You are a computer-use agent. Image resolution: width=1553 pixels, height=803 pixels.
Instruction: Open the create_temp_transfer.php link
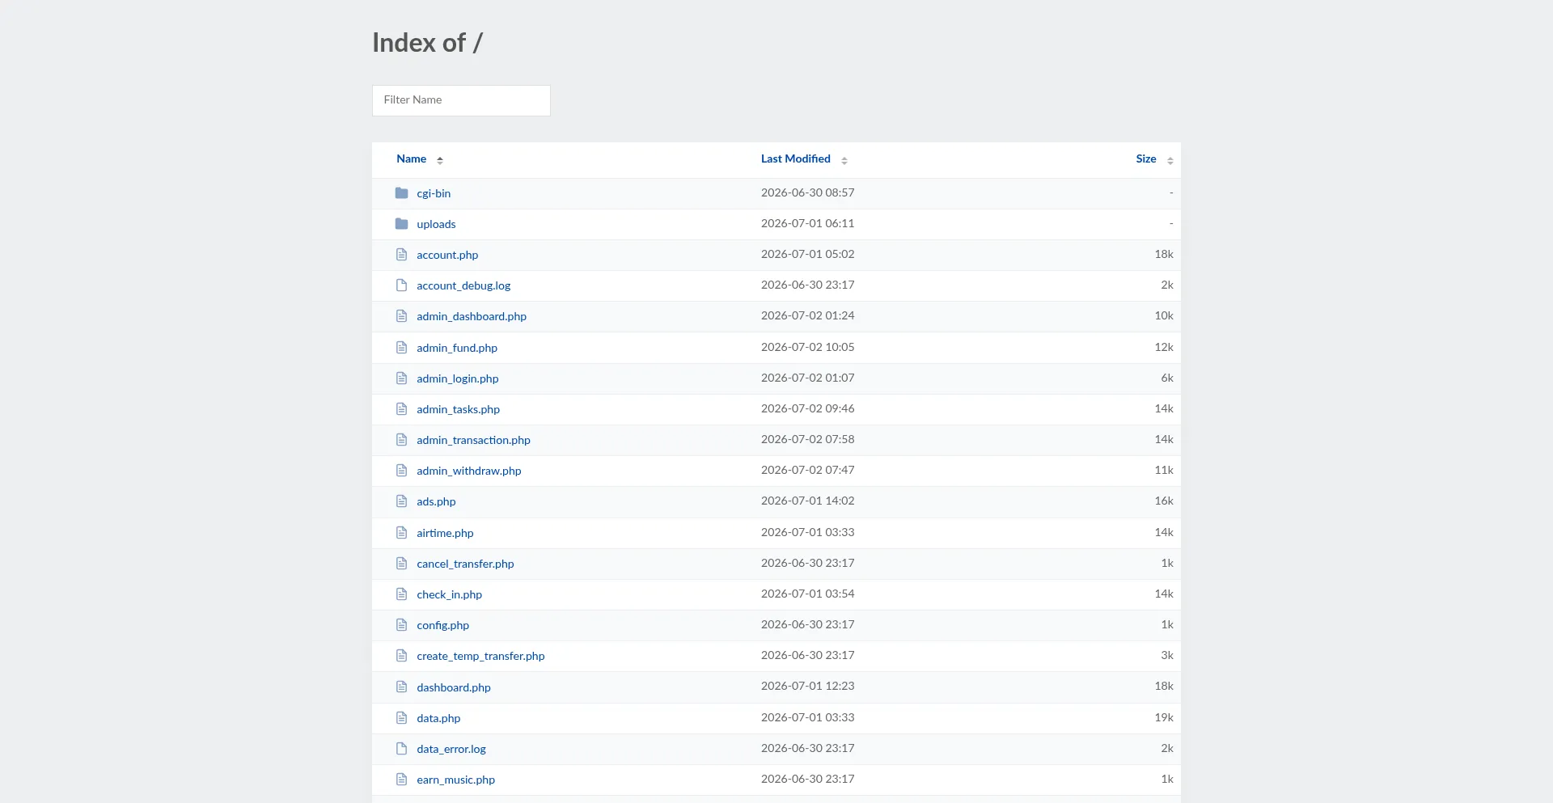(480, 656)
